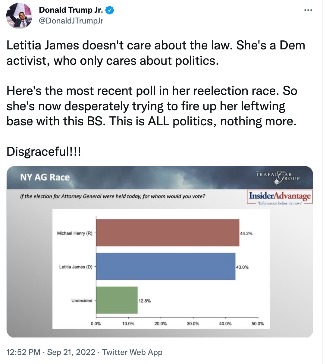This screenshot has width=326, height=364.
Task: Click the green Undecided bar
Action: click(x=117, y=300)
